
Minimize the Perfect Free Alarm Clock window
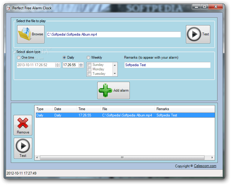(196, 7)
